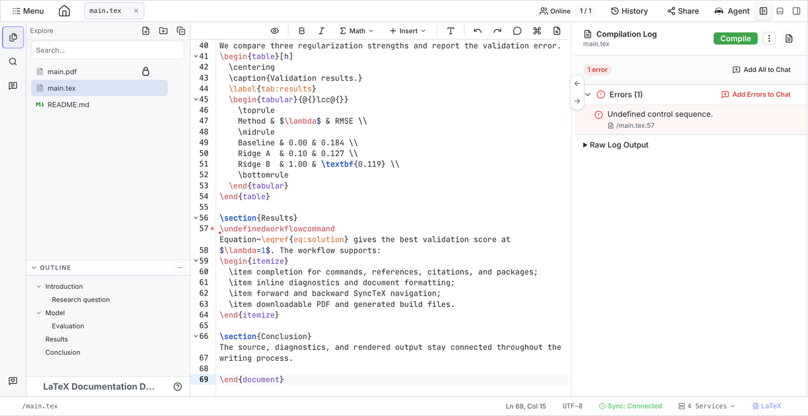Create a new file in Explore
Viewport: 808px width, 416px height.
point(146,30)
